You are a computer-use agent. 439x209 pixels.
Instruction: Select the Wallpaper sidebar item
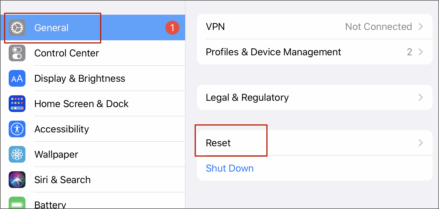point(56,154)
